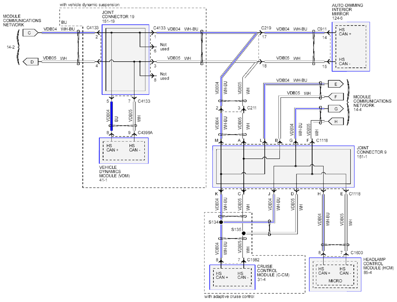
Task: Click the '151-19' page reference
Action: tap(108, 21)
